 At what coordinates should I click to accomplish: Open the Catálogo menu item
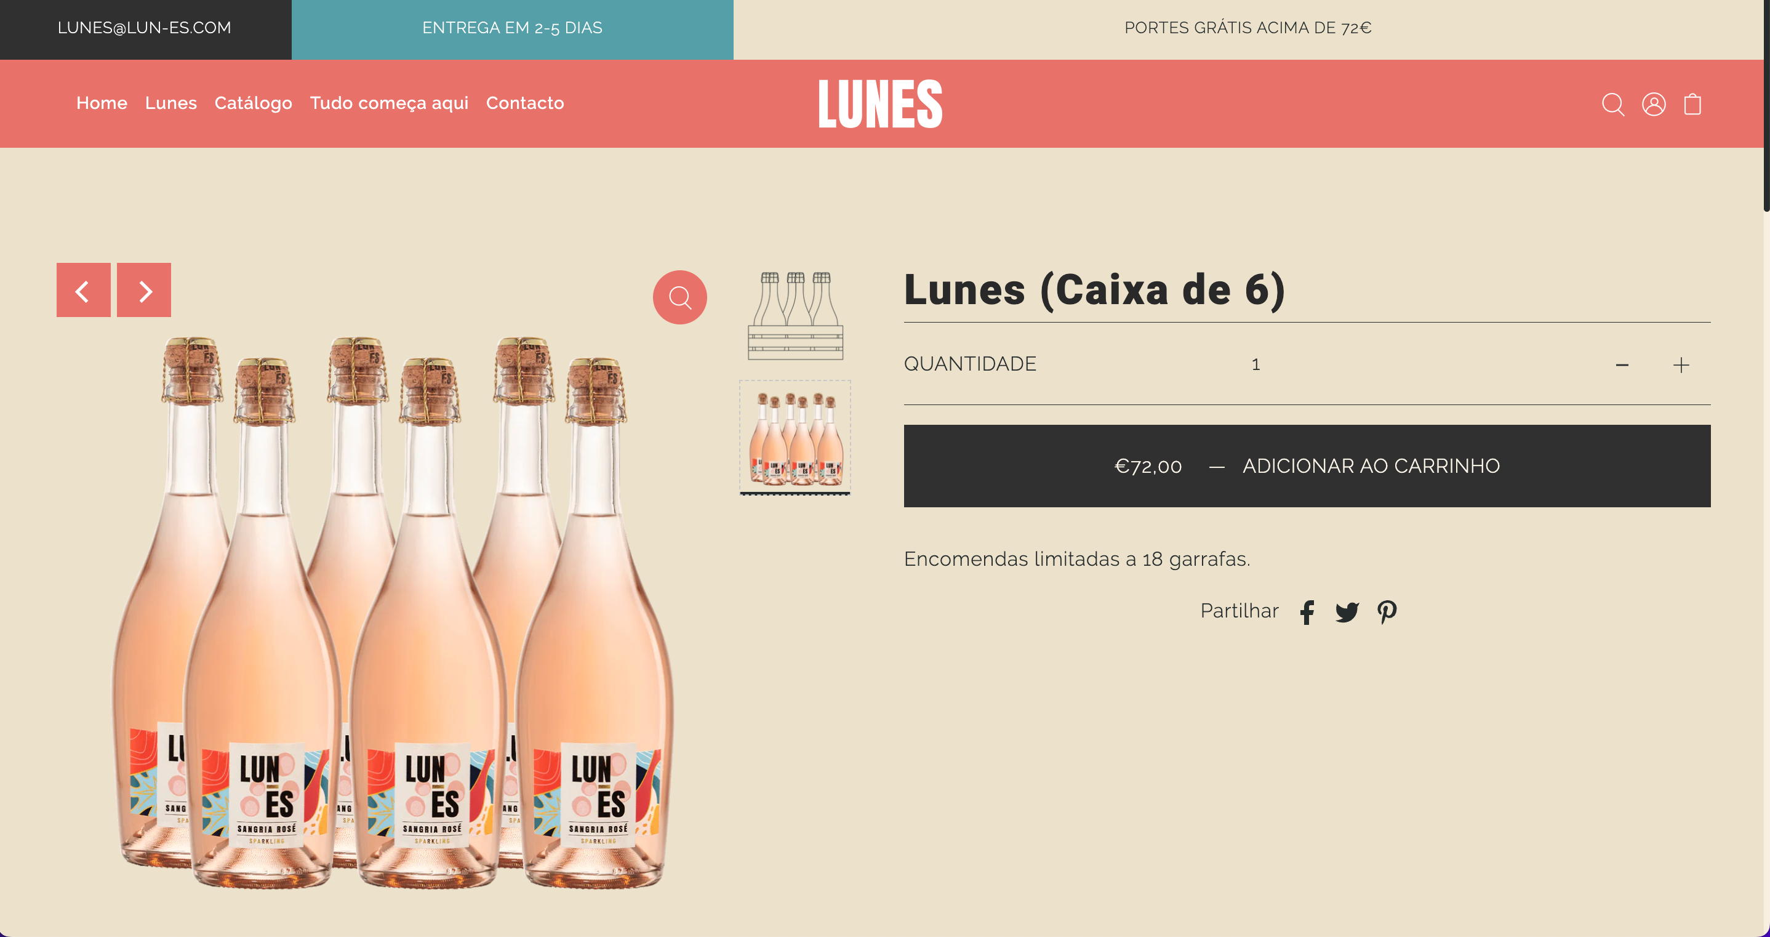tap(253, 103)
